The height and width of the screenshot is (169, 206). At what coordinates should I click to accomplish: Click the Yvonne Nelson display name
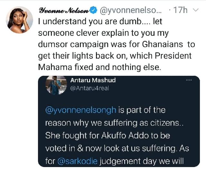point(64,10)
